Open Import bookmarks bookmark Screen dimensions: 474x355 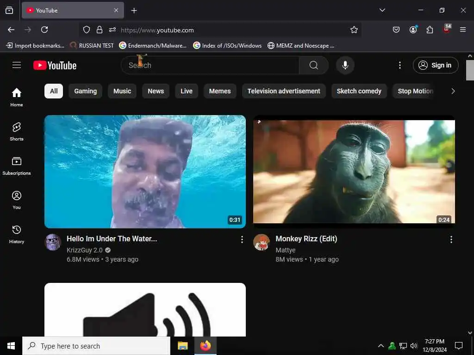(35, 46)
